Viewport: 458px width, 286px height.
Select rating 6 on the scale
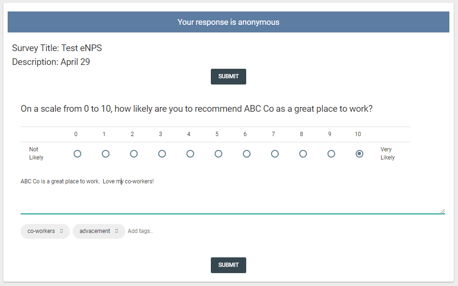[247, 154]
